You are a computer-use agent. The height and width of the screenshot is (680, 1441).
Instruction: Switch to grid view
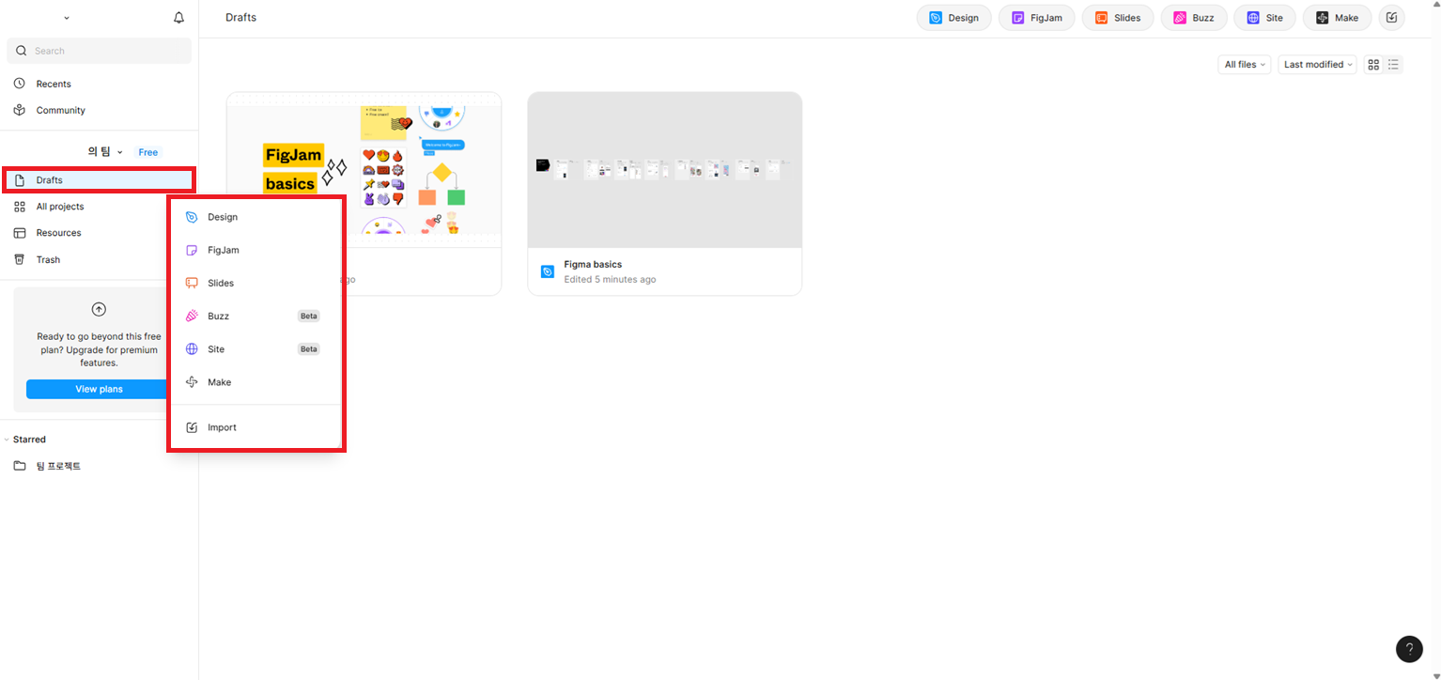click(x=1373, y=65)
